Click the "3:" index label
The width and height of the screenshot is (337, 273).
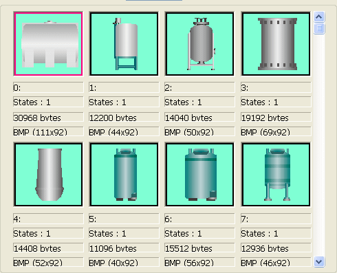(276, 87)
